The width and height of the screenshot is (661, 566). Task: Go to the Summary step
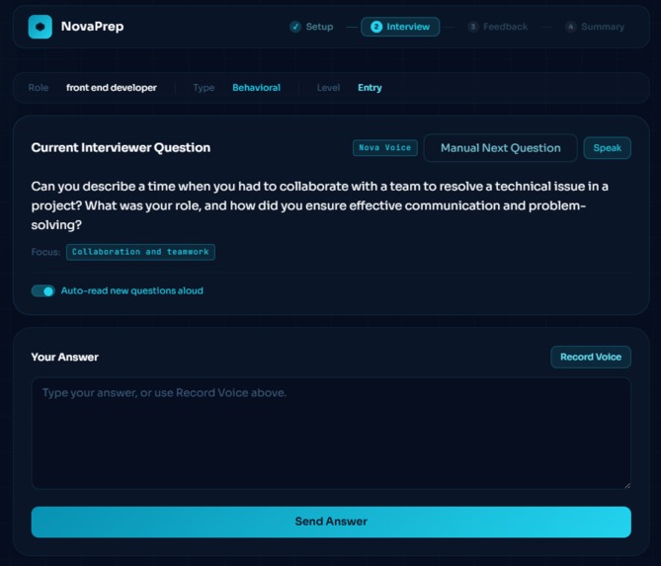pos(595,27)
